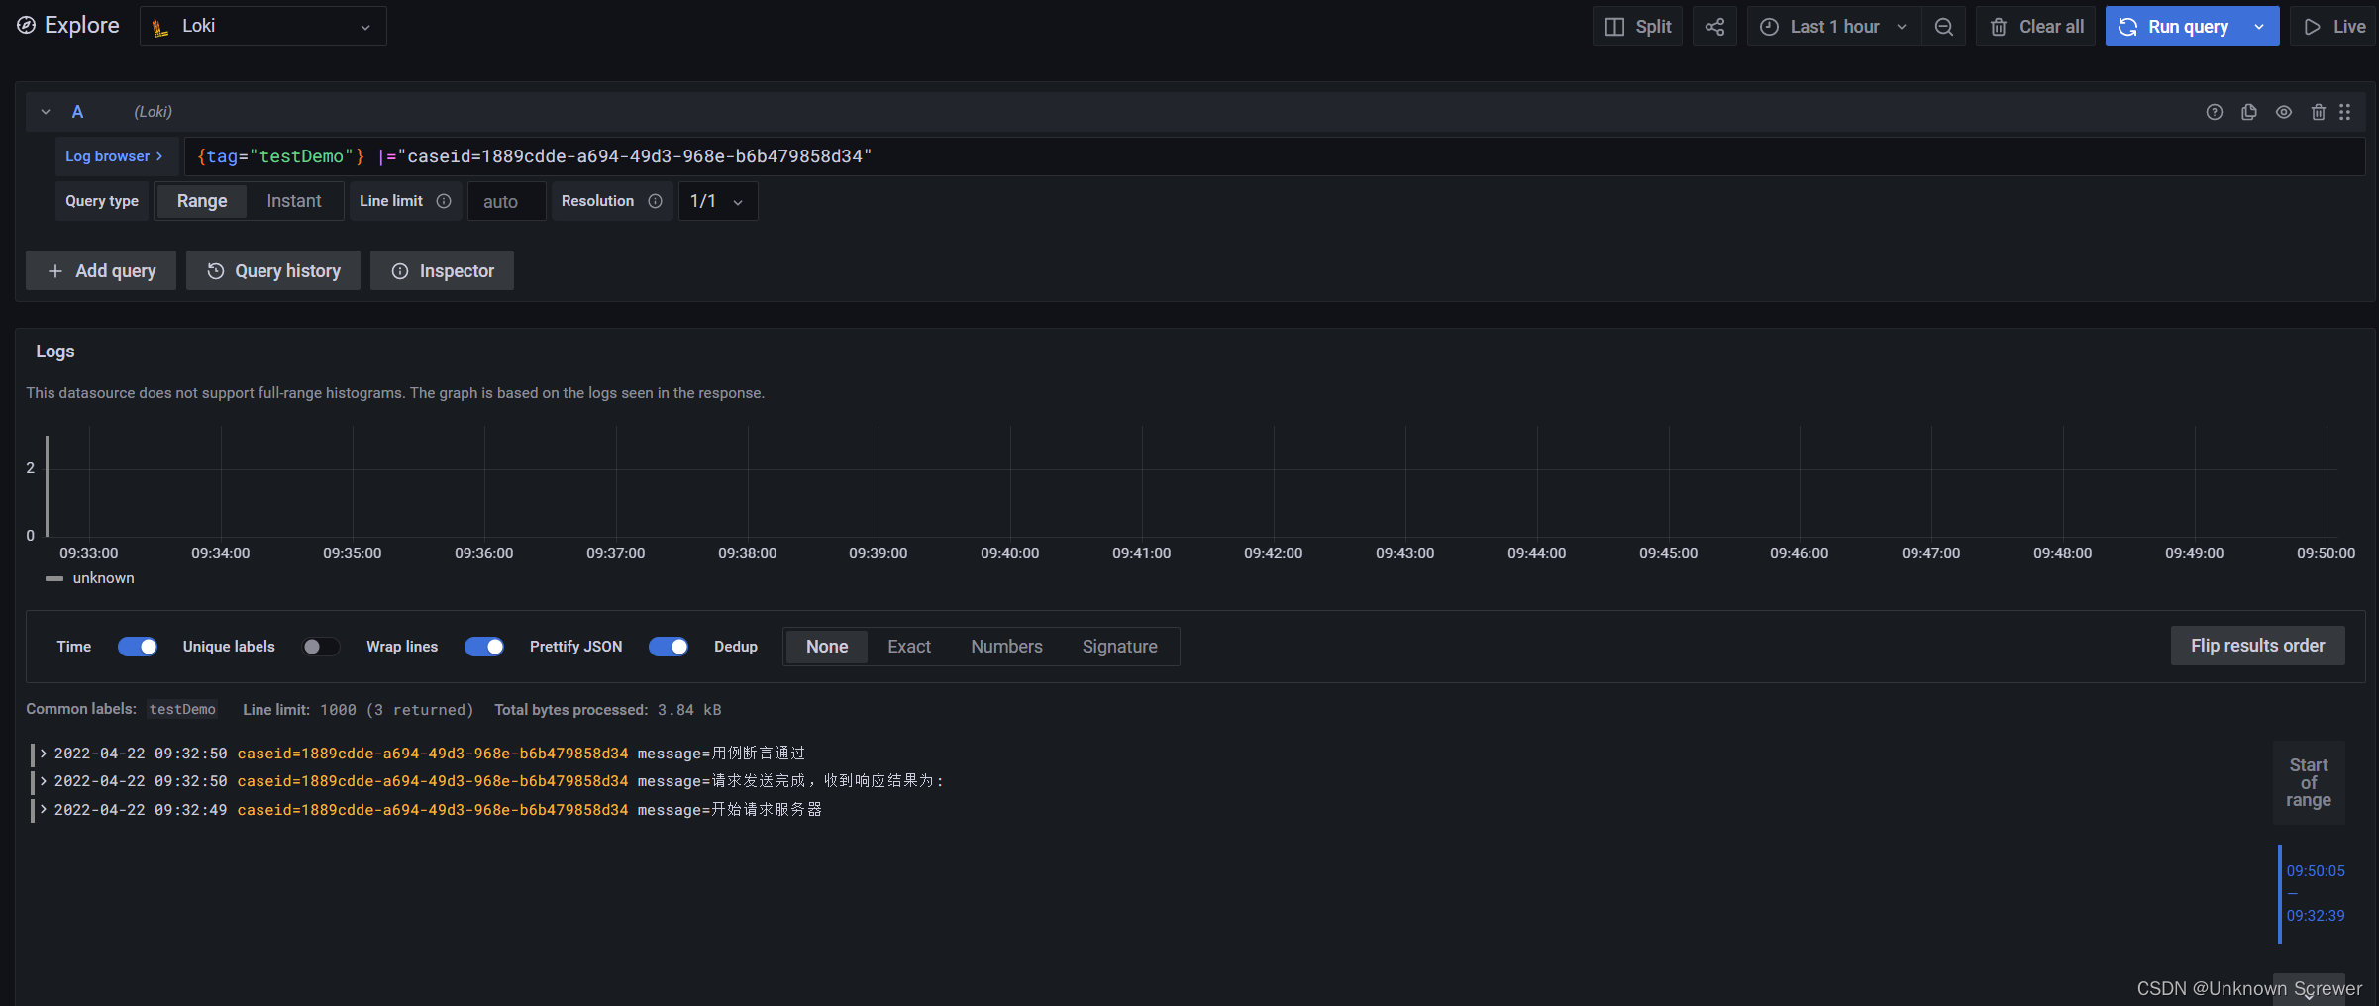
Task: Select Dedup option Numbers
Action: coord(1006,647)
